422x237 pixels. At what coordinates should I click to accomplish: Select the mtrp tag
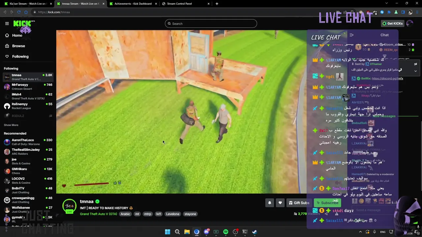(x=148, y=214)
